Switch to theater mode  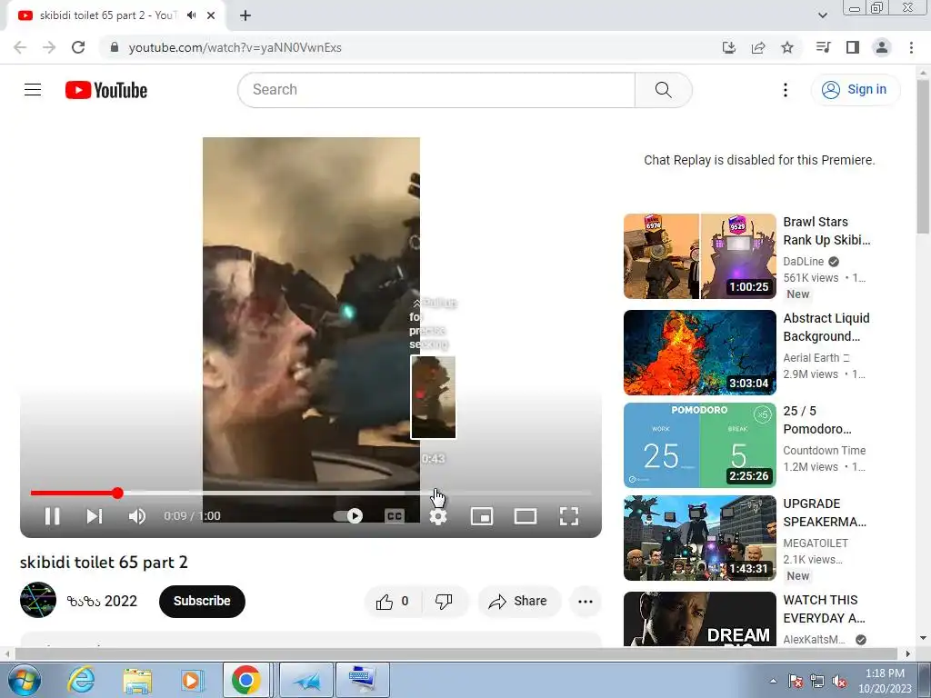click(525, 516)
